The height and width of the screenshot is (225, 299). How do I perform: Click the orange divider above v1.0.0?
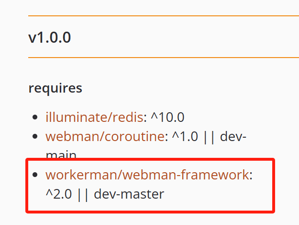click(164, 16)
